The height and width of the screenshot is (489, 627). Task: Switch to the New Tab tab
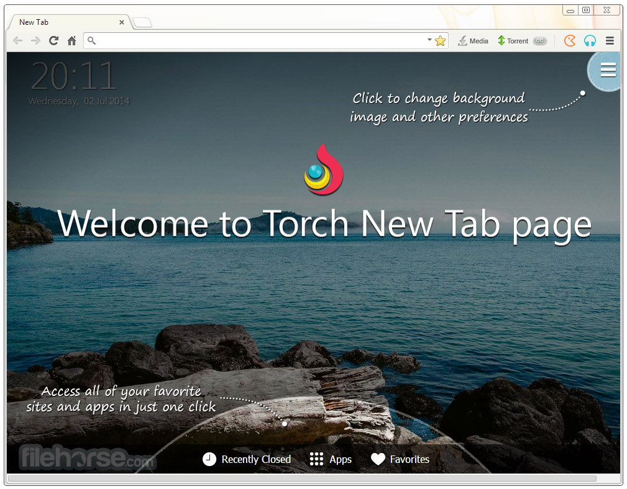point(68,22)
